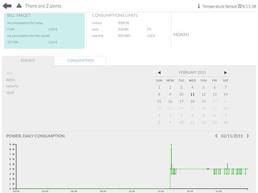Open the alerts warning triangle icon
Image resolution: width=258 pixels, height=193 pixels.
click(x=19, y=6)
